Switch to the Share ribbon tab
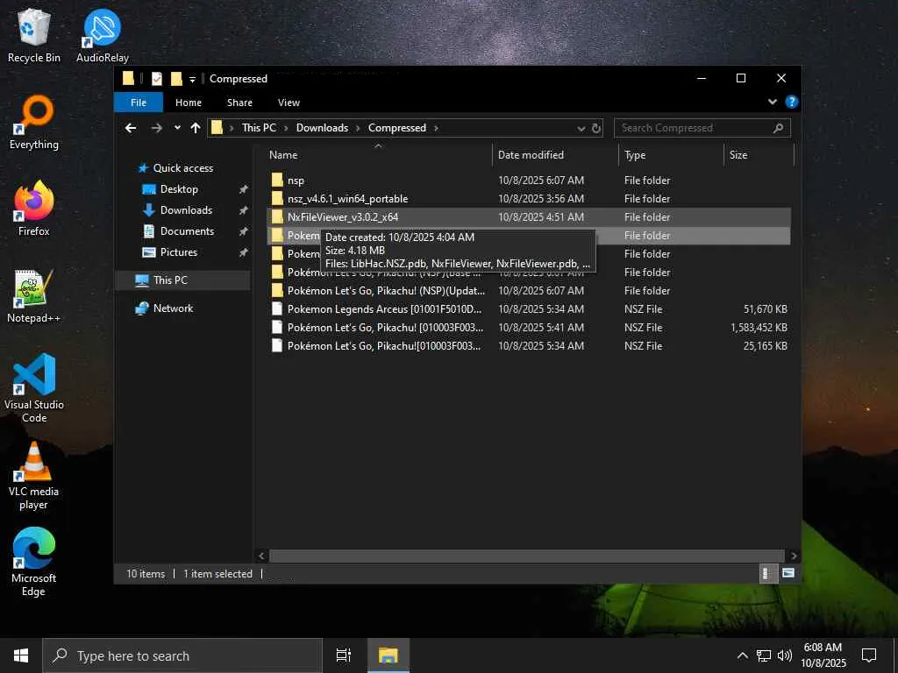 click(239, 103)
